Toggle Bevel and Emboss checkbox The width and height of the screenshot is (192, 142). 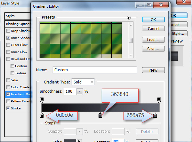coord(8,59)
